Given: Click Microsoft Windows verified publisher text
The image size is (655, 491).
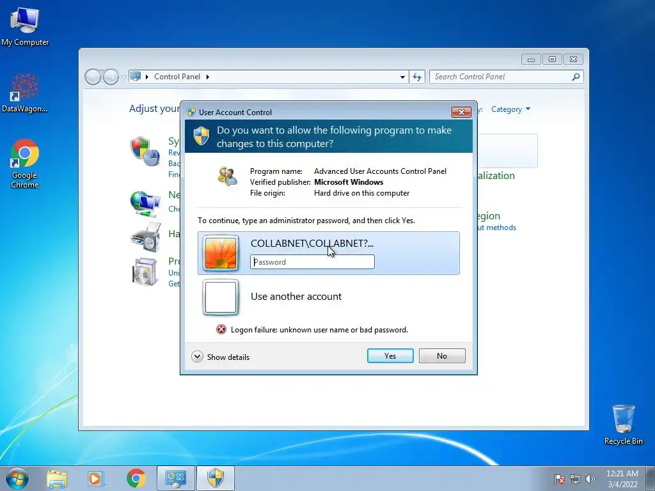Looking at the screenshot, I should click(349, 182).
